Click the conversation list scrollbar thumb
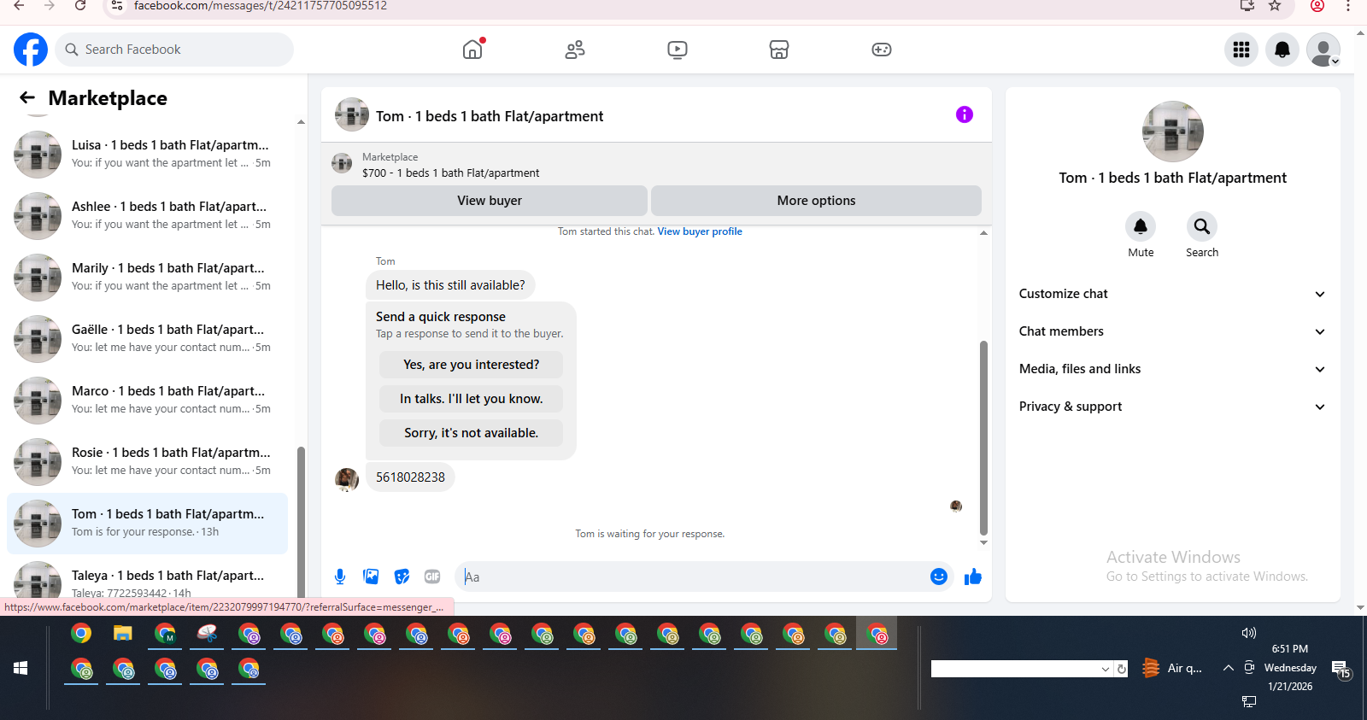 301,523
